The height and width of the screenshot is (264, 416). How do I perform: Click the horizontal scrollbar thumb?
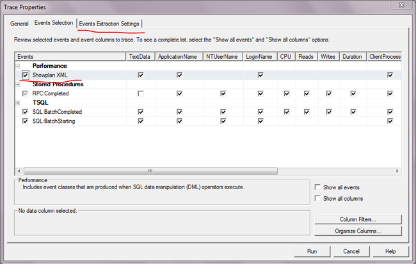point(150,171)
